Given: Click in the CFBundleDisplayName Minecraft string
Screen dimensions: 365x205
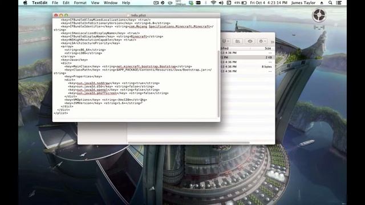Looking at the screenshot, I should [x=139, y=36].
